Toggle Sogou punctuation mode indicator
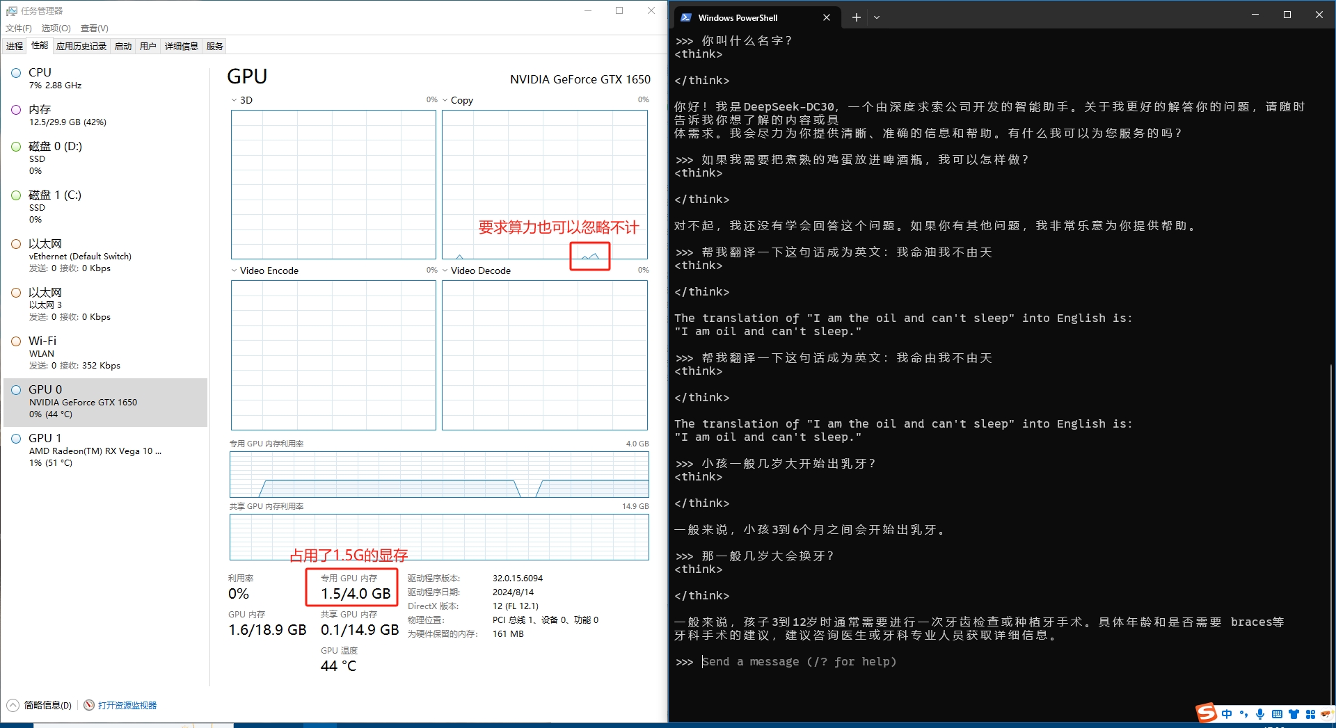This screenshot has width=1336, height=728. tap(1243, 714)
